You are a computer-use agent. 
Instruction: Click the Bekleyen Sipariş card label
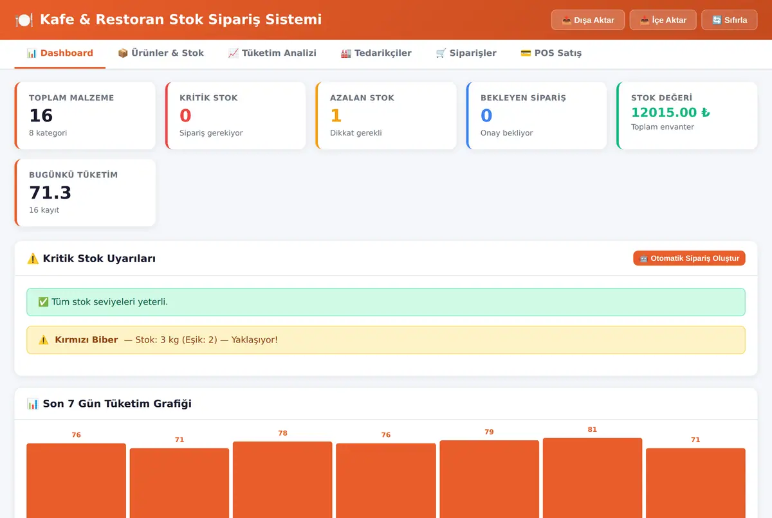(523, 98)
